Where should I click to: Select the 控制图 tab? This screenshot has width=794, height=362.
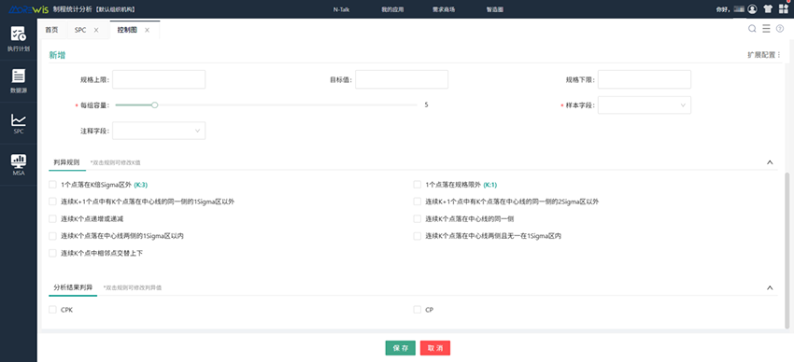coord(127,31)
